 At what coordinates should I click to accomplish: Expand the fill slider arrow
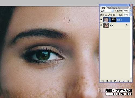click(x=130, y=15)
